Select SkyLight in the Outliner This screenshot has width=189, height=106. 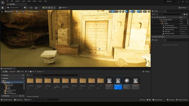[167, 32]
